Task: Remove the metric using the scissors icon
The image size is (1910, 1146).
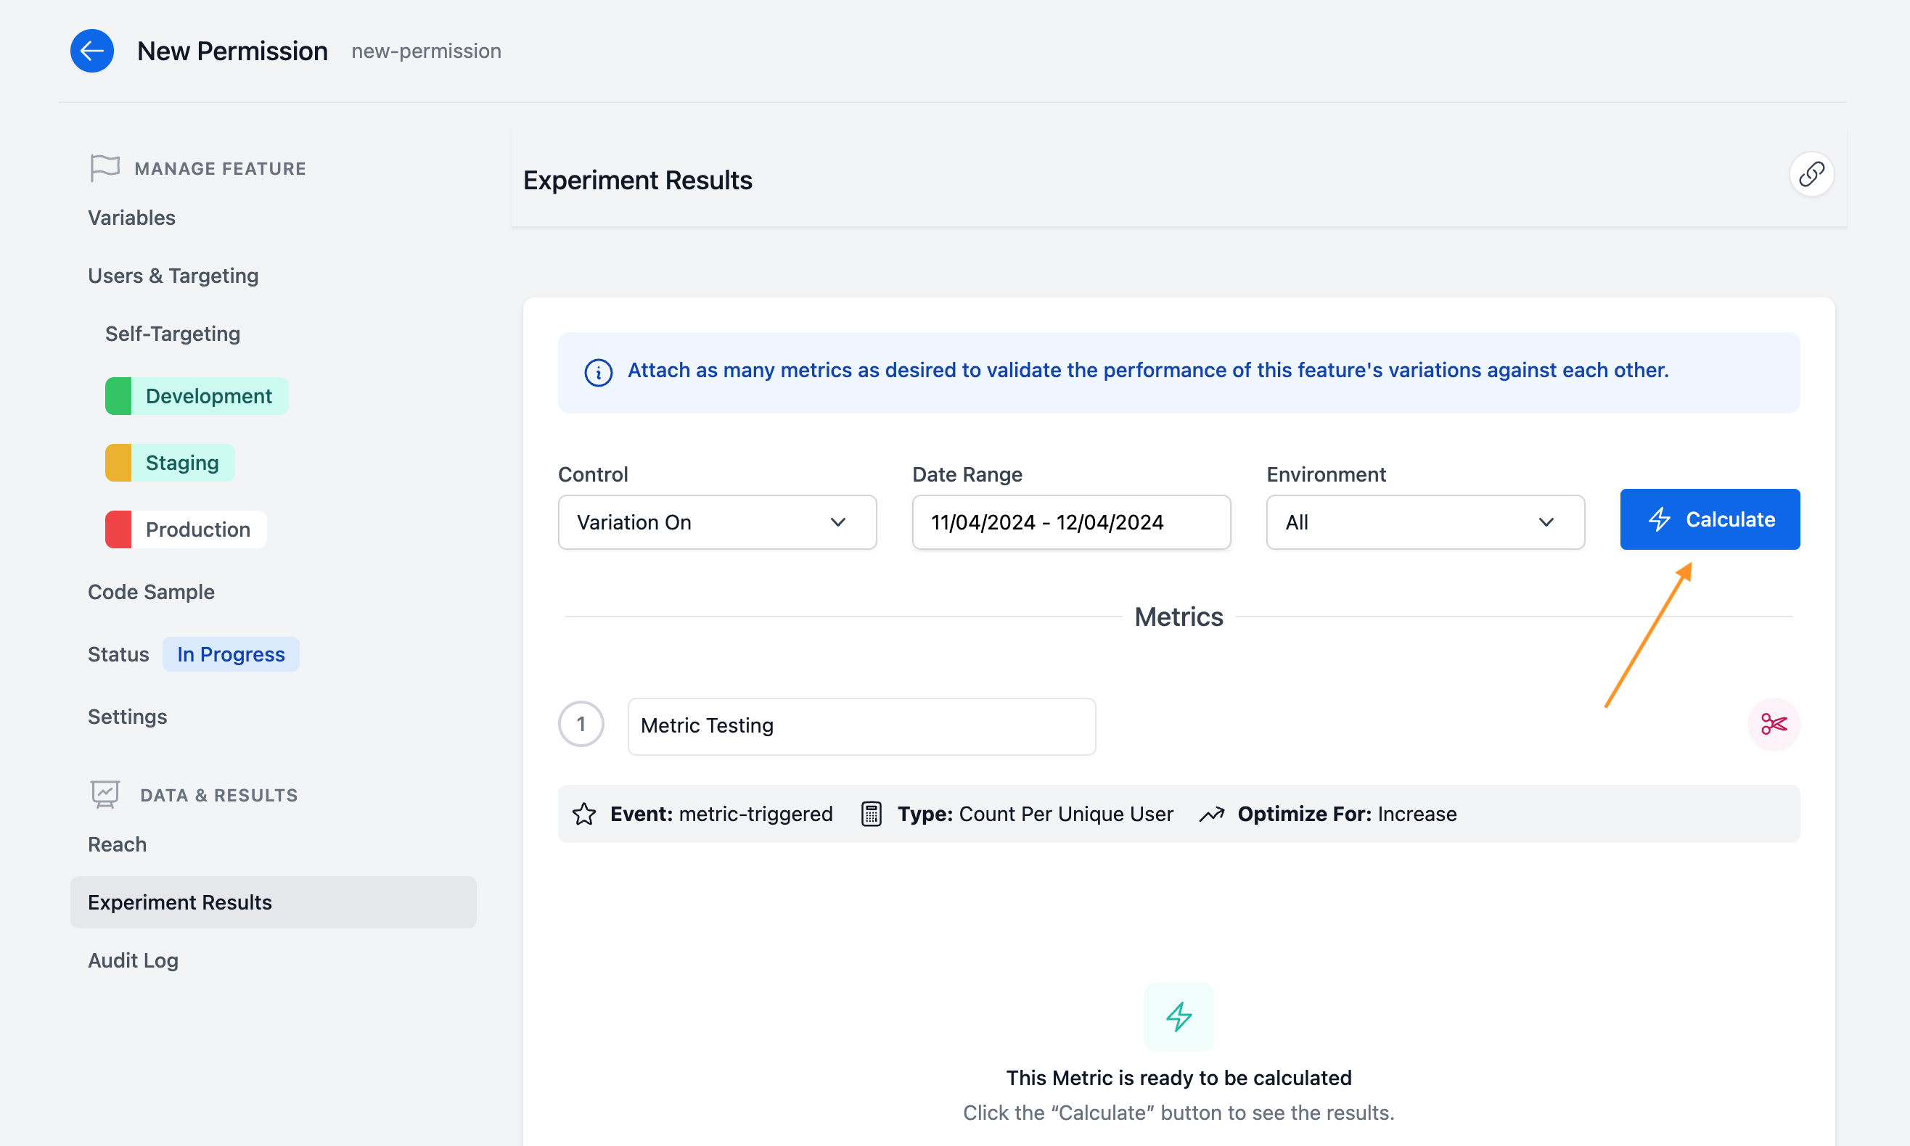Action: (1774, 725)
